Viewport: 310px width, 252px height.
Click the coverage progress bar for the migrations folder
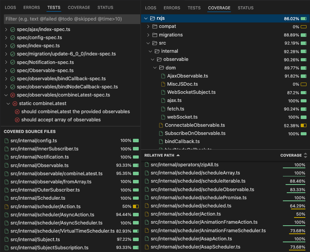[303, 35]
